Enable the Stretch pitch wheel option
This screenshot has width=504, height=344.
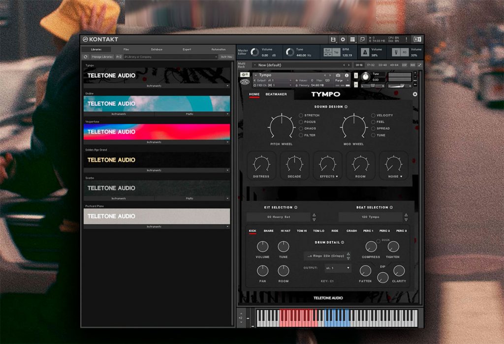pyautogui.click(x=301, y=115)
